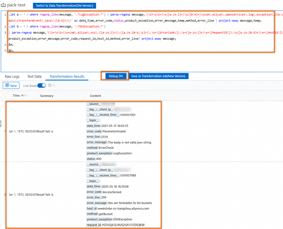Click error_code value ParameterInvalid
Viewport: 283px width, 229px height.
114,131
